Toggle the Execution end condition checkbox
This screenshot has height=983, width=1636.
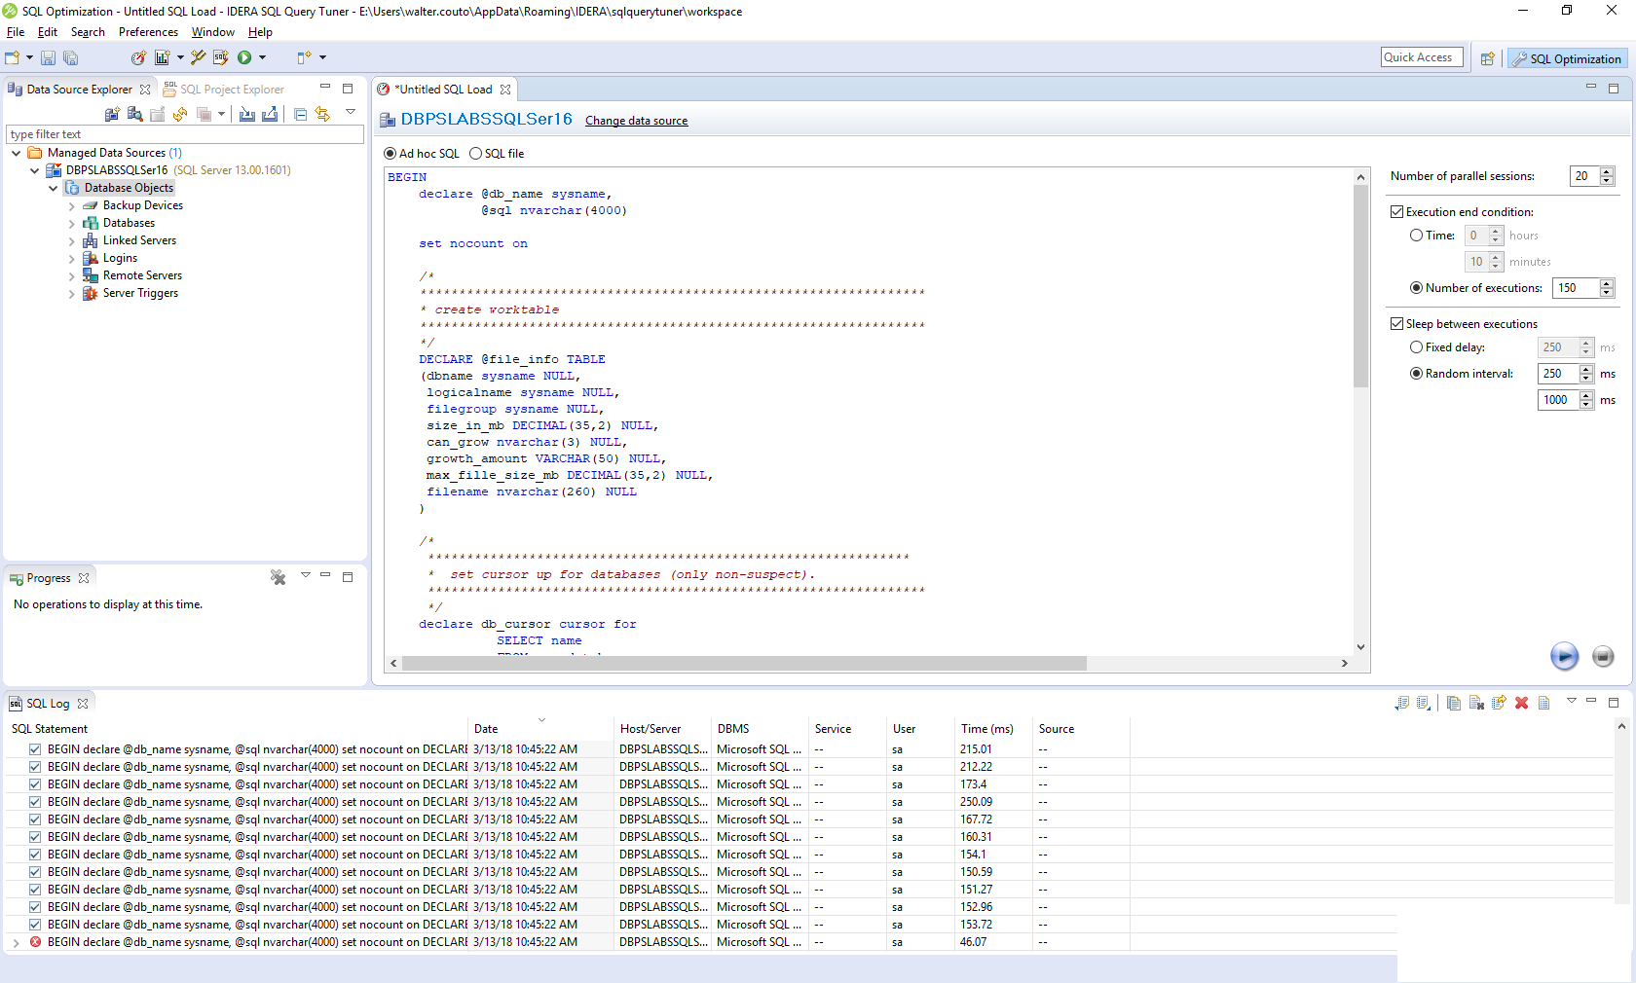point(1397,212)
